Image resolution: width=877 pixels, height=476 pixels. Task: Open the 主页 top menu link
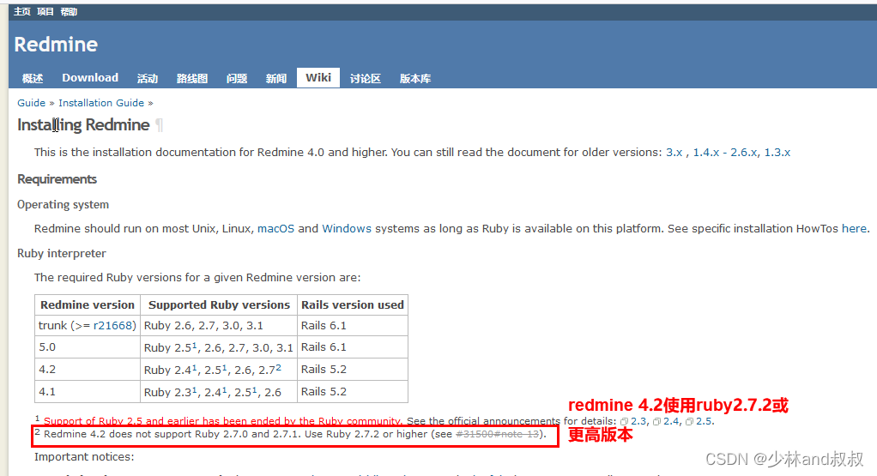coord(21,12)
